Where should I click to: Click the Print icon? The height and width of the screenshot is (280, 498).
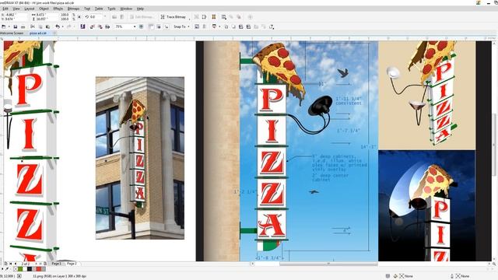point(23,26)
